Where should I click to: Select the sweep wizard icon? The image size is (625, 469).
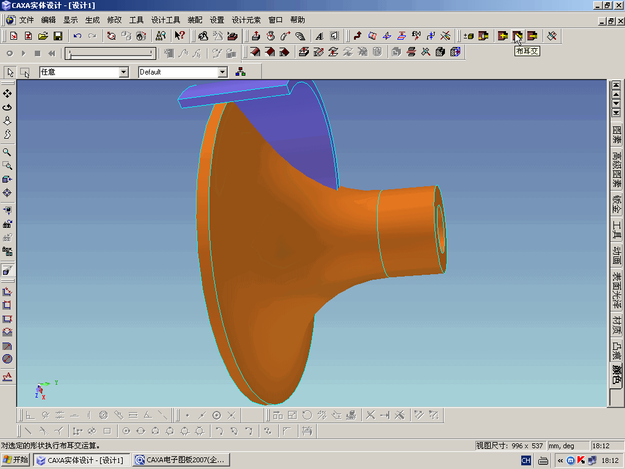pyautogui.click(x=286, y=36)
